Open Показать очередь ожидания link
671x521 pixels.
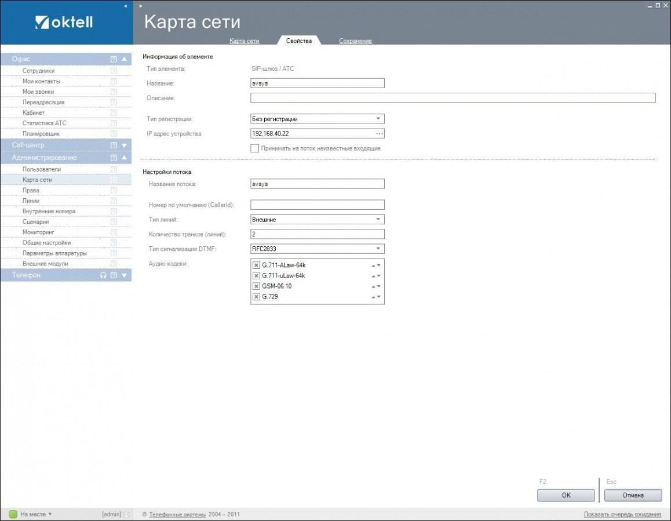point(622,514)
